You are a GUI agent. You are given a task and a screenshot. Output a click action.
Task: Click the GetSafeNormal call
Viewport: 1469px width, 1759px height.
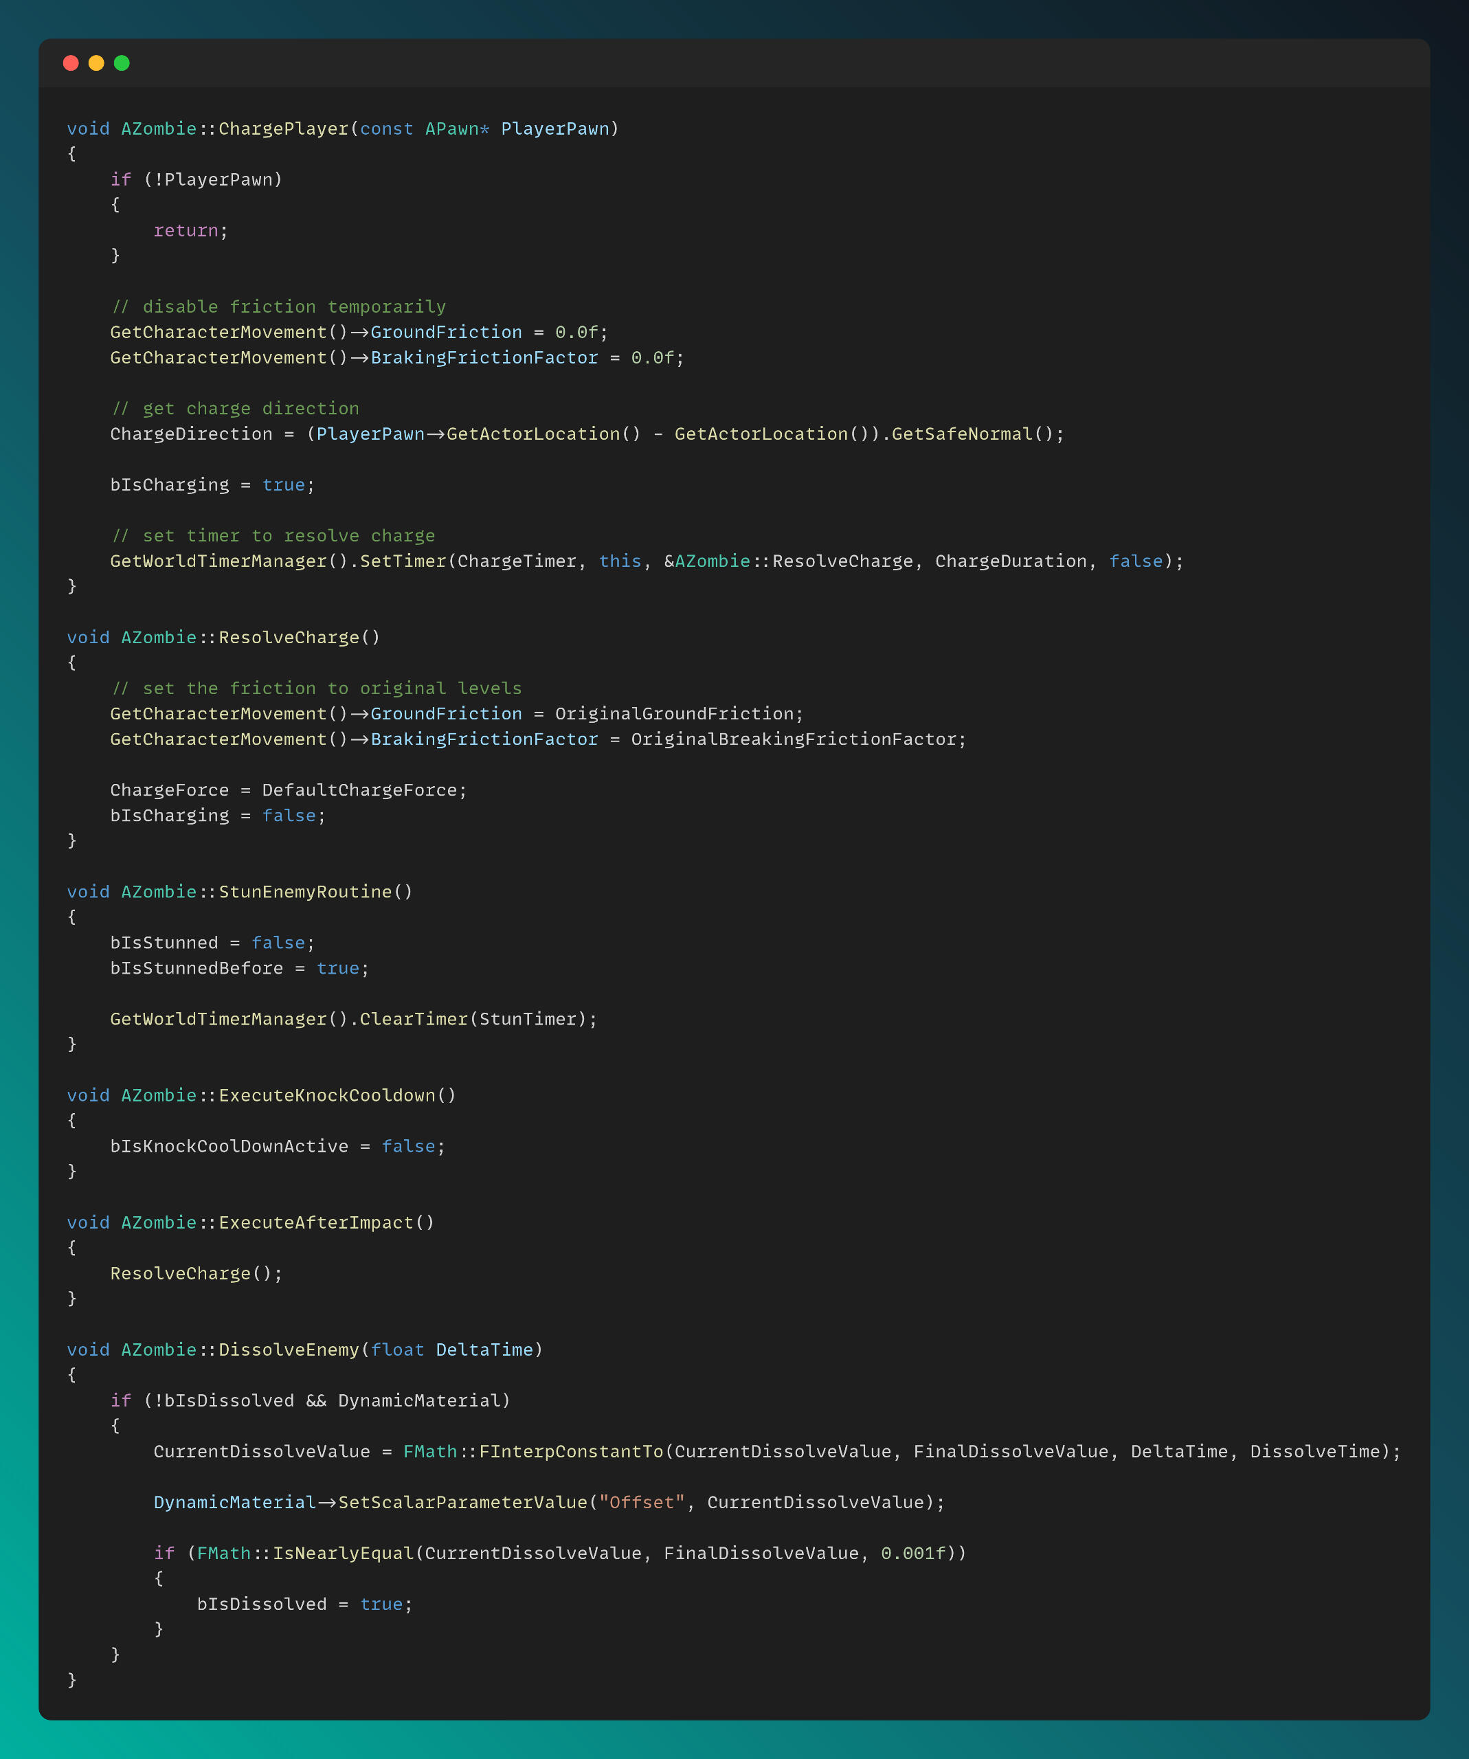coord(963,434)
